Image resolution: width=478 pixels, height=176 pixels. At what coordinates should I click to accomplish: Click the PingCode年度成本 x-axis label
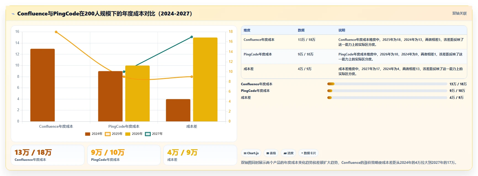coord(124,126)
